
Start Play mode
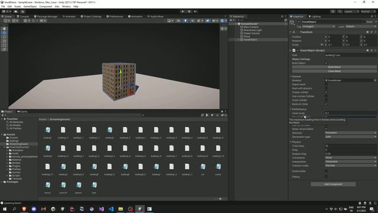[183, 11]
